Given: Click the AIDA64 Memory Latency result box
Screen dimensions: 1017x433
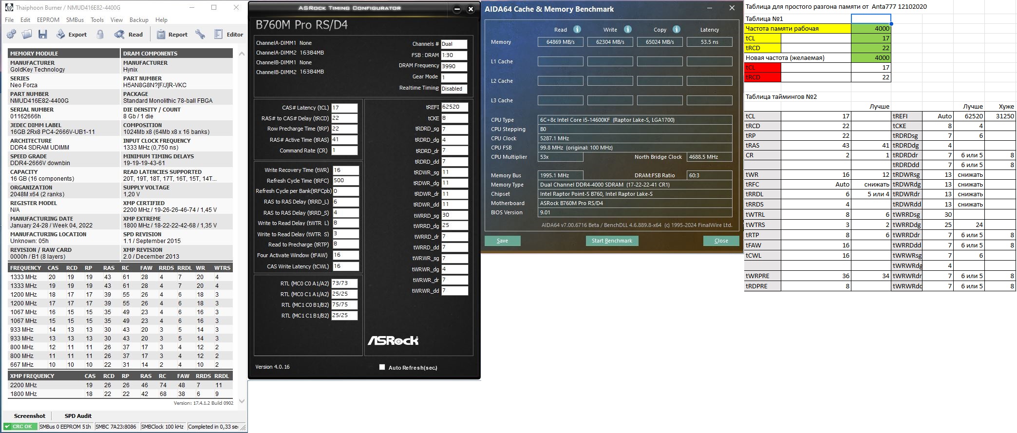Looking at the screenshot, I should tap(709, 42).
